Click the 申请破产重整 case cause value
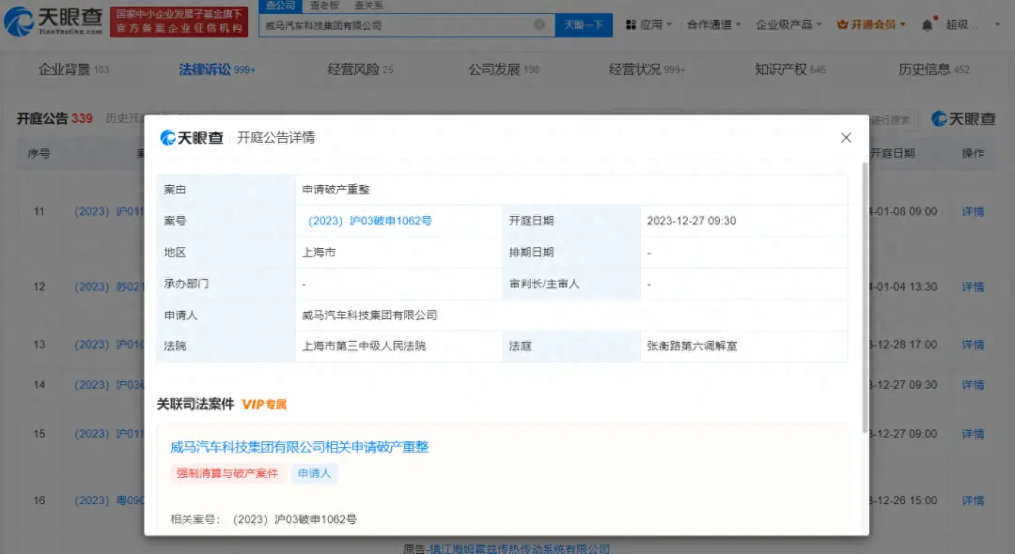1015x554 pixels. [336, 190]
